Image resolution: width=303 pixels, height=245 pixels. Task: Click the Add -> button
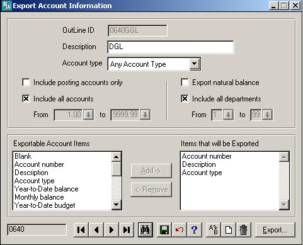151,171
